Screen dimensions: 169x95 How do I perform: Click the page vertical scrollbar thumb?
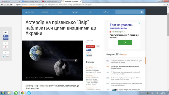(x=168, y=25)
